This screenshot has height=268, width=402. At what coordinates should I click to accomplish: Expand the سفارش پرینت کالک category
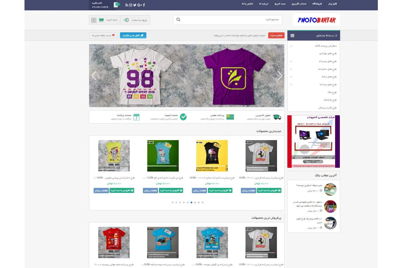point(291,46)
